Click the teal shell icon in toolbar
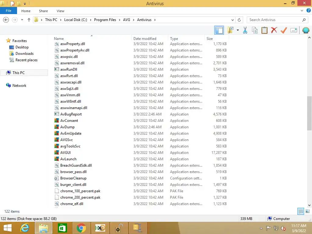The height and width of the screenshot is (234, 312). click(x=306, y=30)
